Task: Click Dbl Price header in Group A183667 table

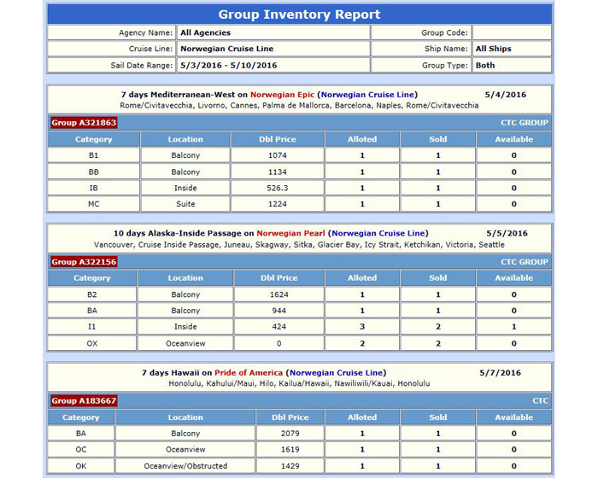Action: tap(290, 417)
